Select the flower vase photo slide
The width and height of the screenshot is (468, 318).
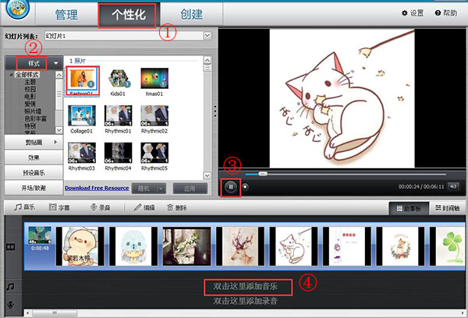pos(186,246)
